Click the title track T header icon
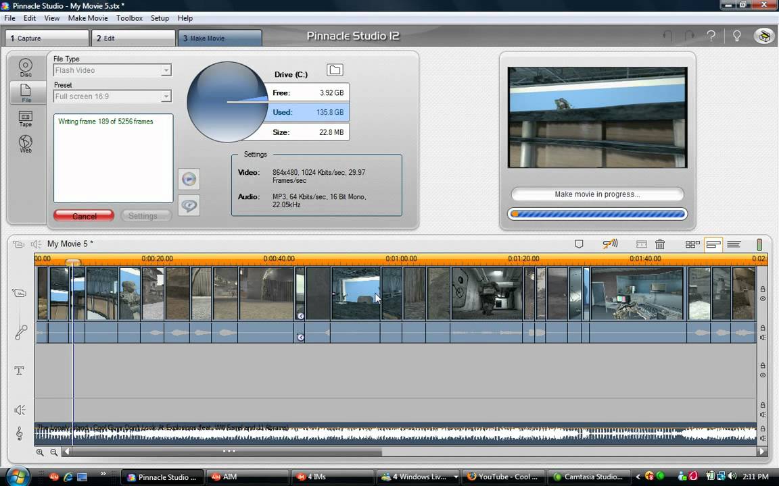The image size is (779, 486). click(x=19, y=371)
